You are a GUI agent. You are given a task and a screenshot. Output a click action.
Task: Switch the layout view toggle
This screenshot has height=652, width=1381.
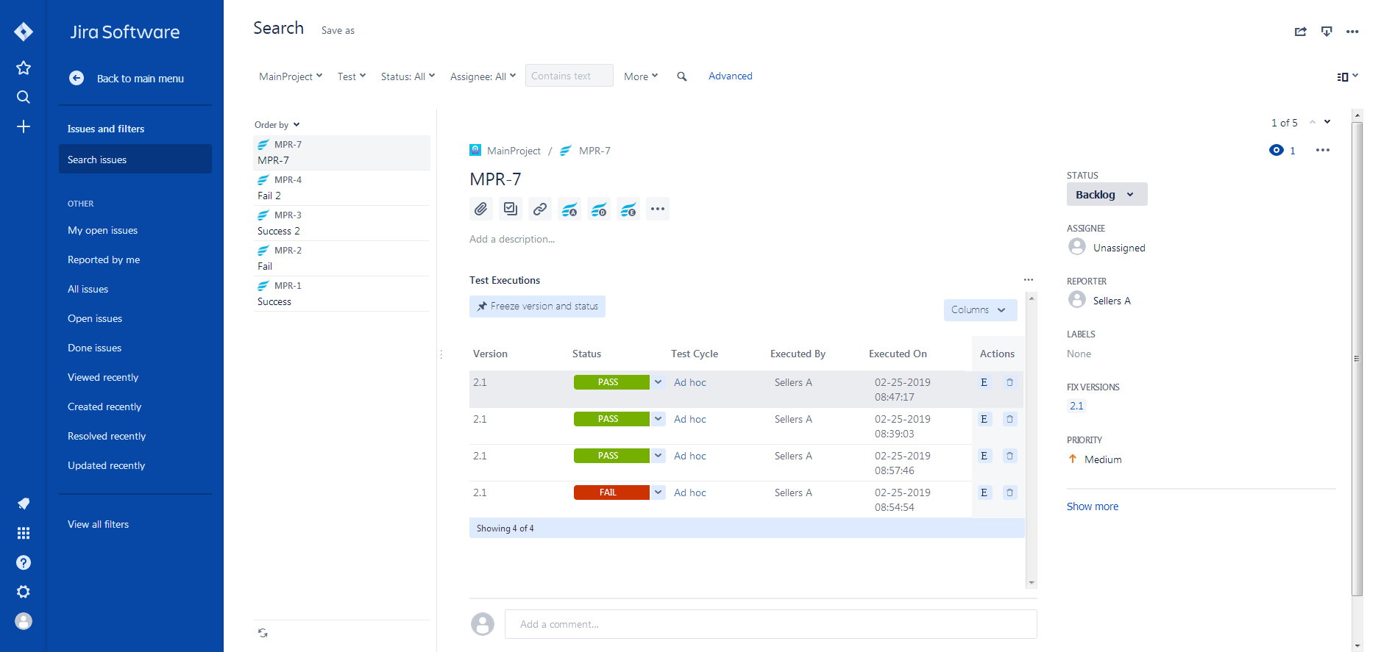pos(1346,76)
